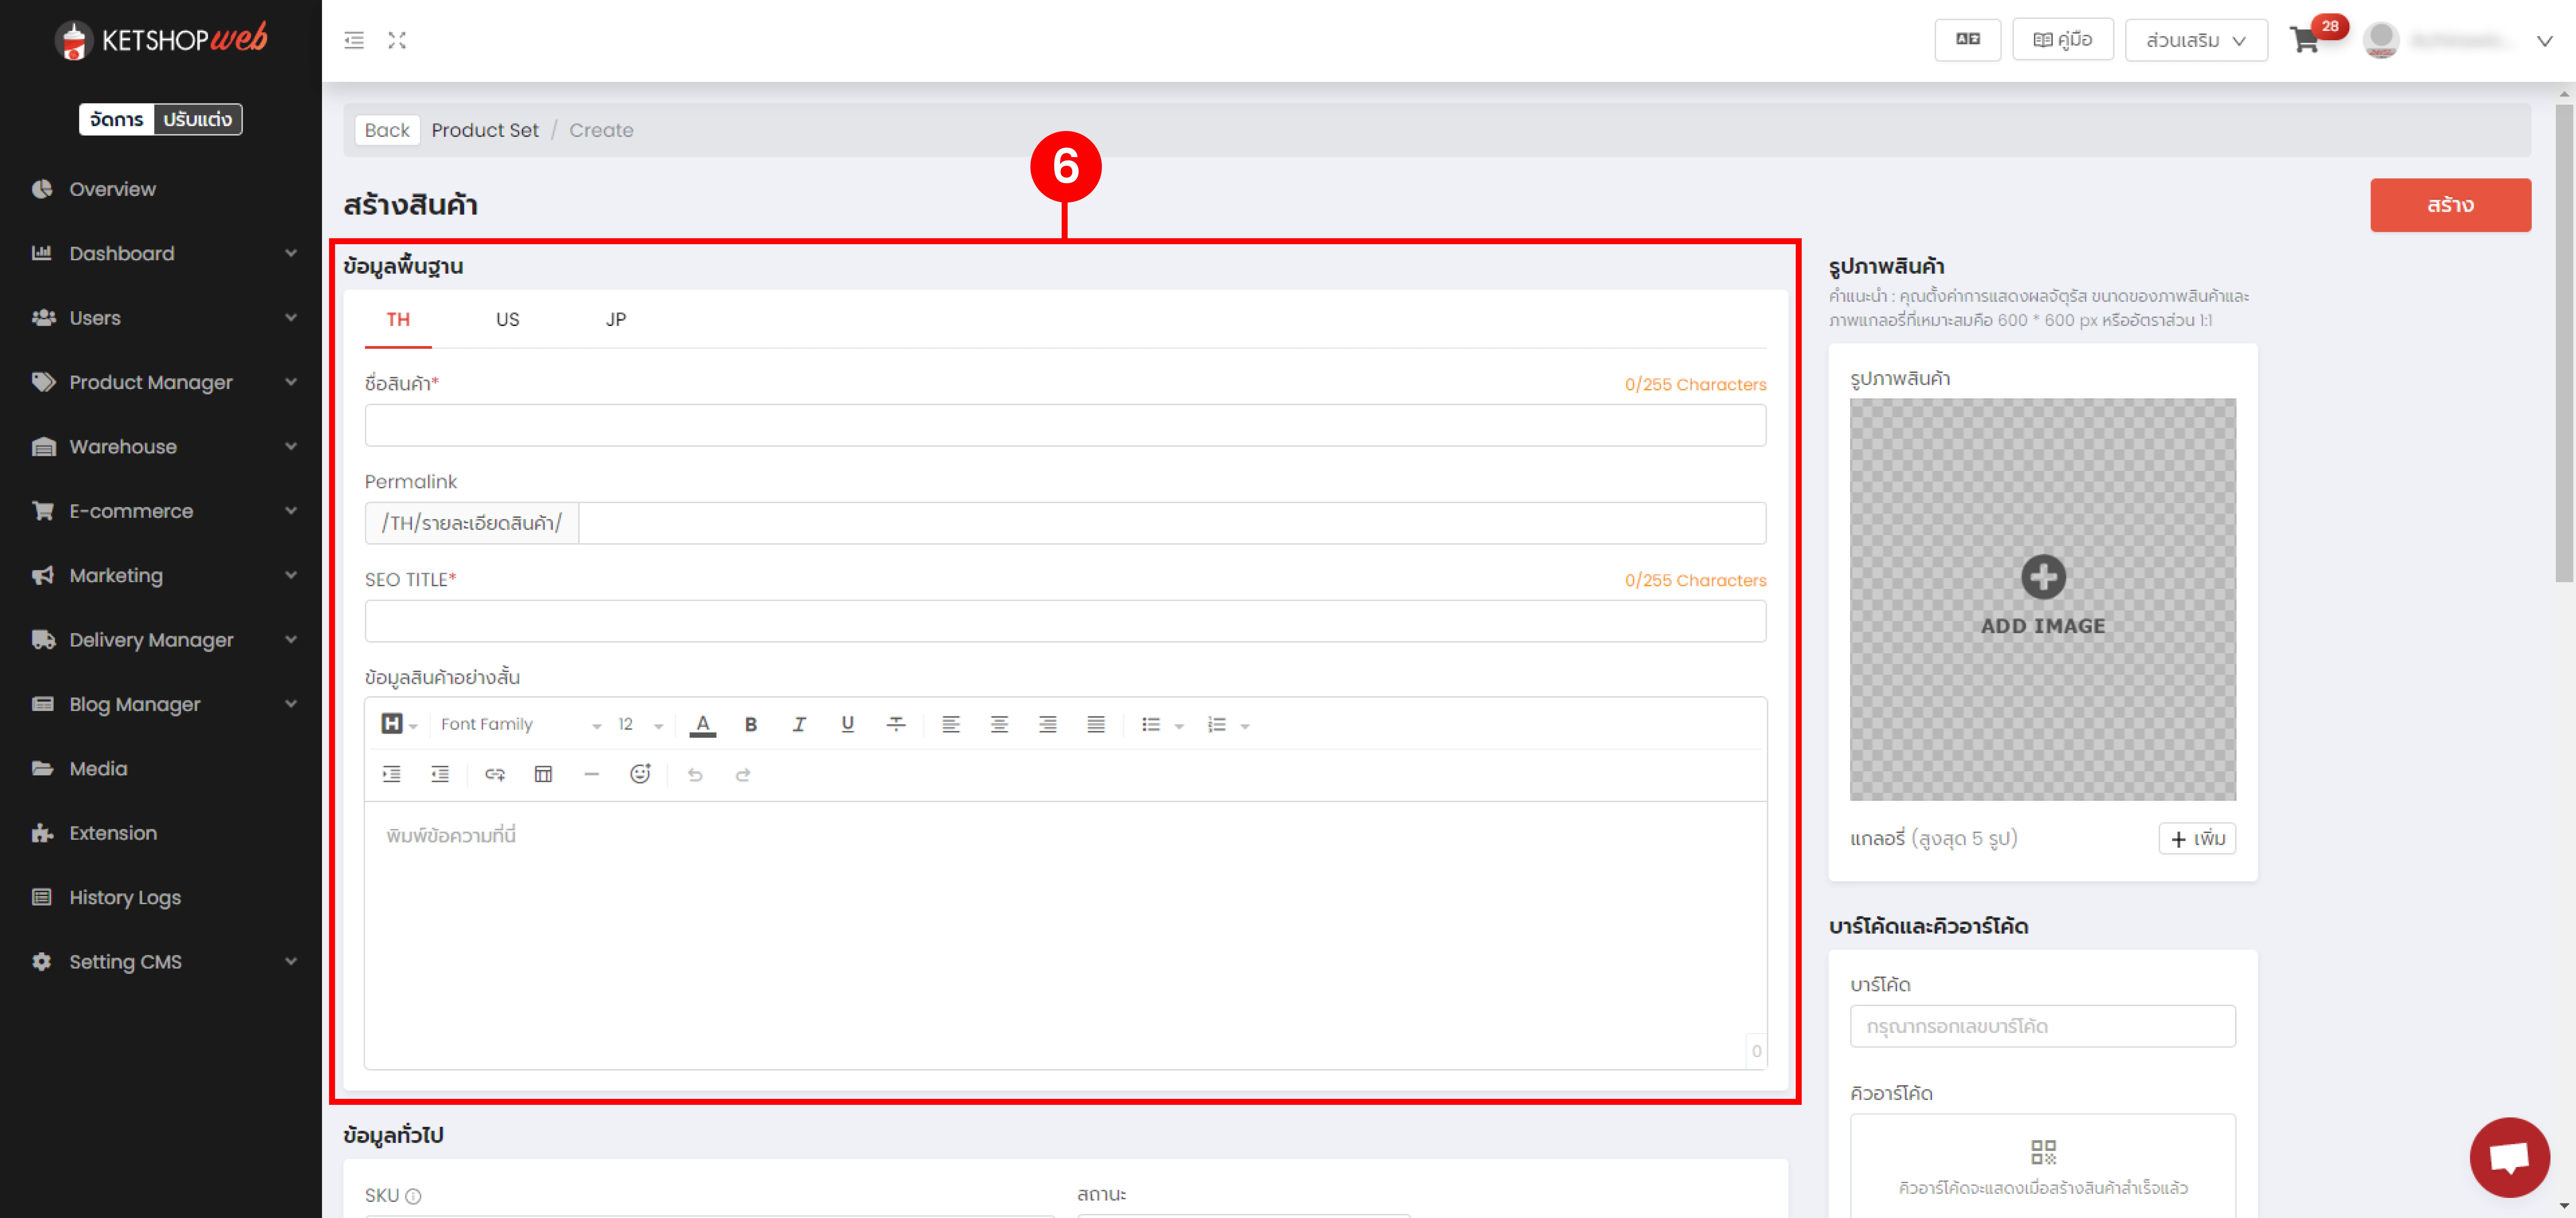Switch to ปรับแต่ง mode
Screen dimensions: 2576x1218
click(198, 119)
